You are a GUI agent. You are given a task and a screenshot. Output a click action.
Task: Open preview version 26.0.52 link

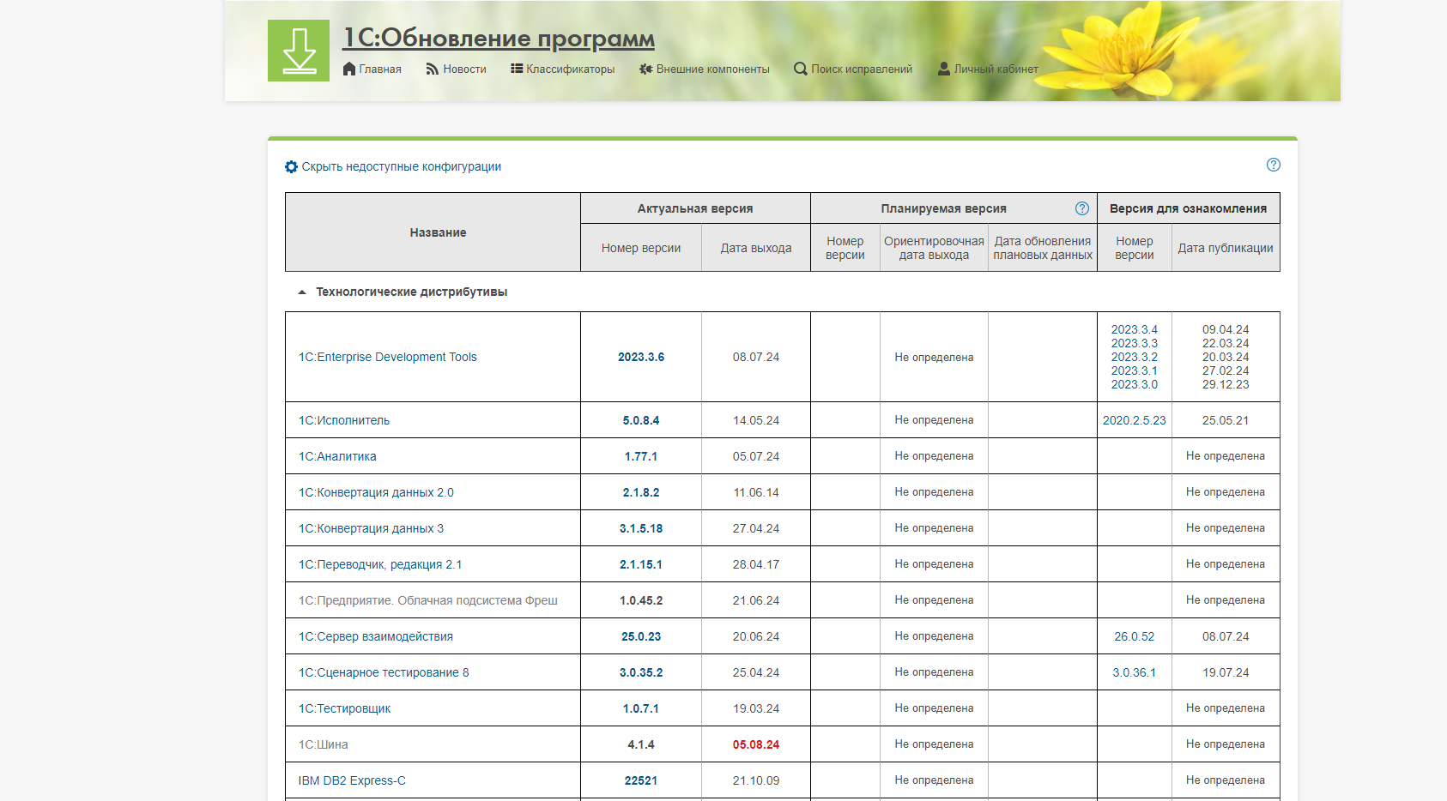[1134, 636]
